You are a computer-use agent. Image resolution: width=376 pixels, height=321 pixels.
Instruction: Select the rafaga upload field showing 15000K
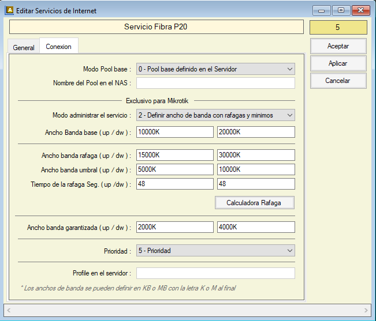tap(175, 155)
